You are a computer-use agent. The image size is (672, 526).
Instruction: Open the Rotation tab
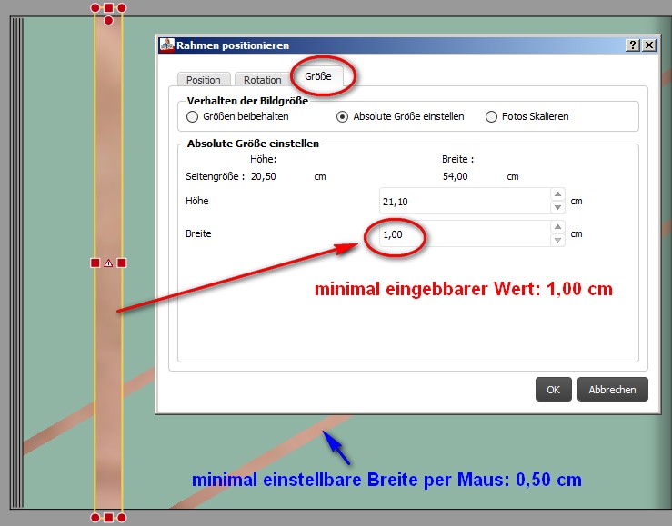point(262,80)
